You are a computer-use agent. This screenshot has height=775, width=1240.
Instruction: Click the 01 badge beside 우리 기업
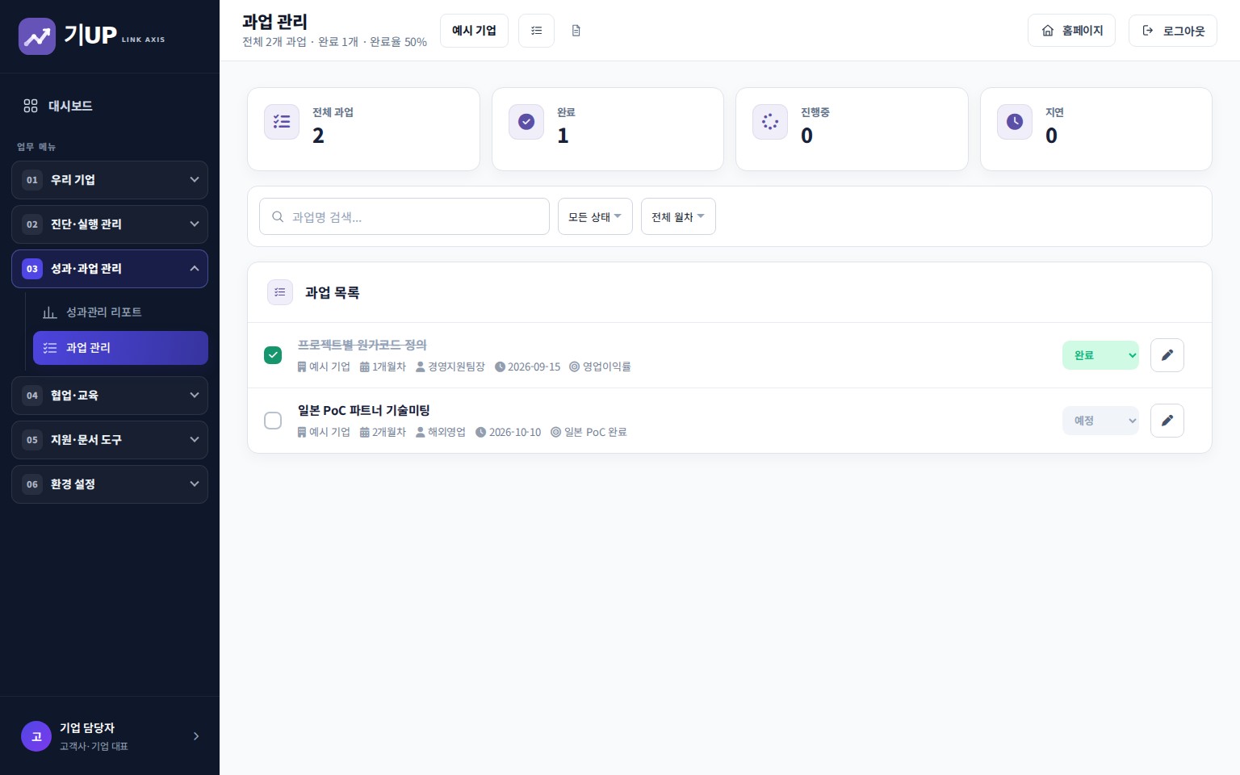coord(32,180)
